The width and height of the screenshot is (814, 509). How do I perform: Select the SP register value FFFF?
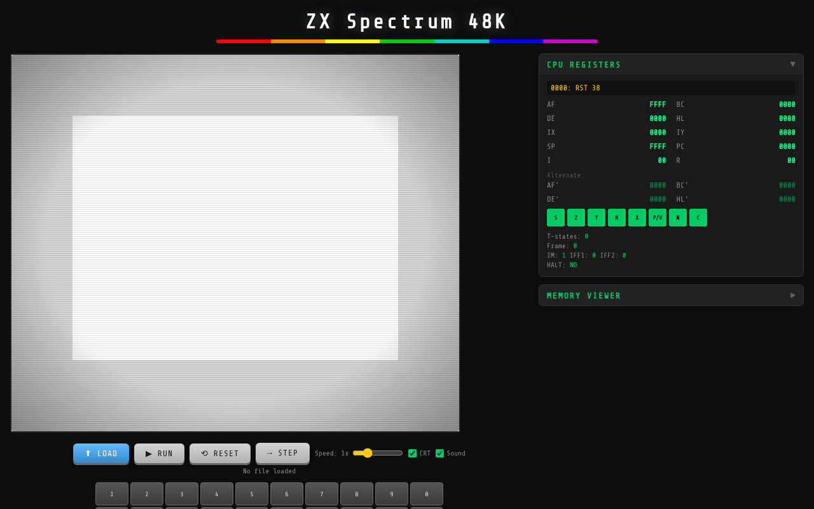(x=658, y=146)
